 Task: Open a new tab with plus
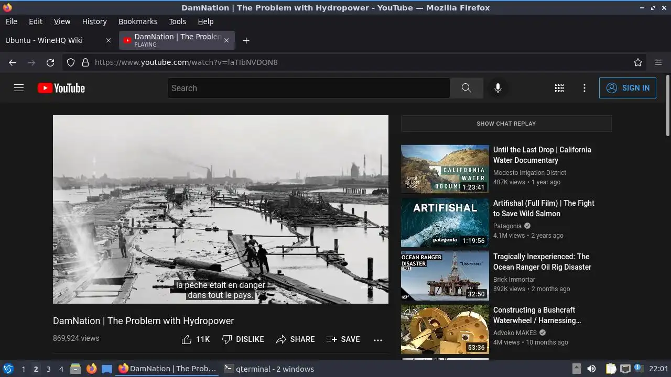(246, 40)
